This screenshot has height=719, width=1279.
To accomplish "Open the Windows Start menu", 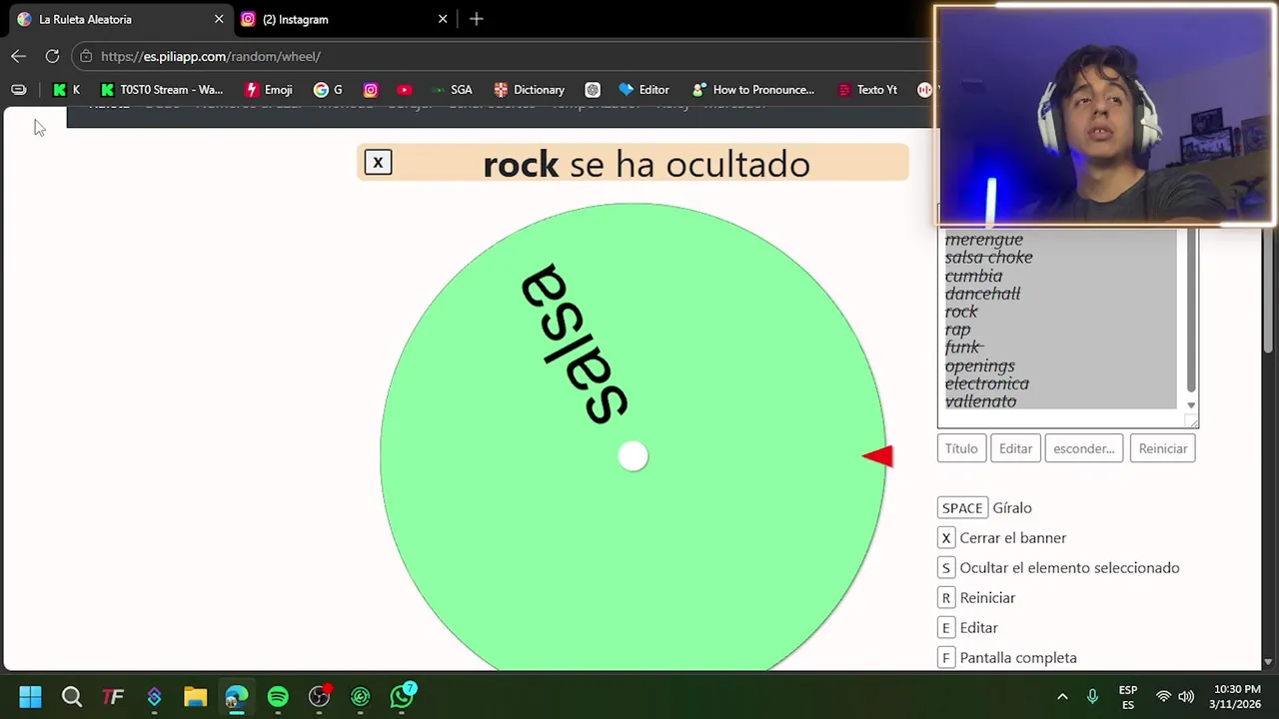I will [x=30, y=696].
